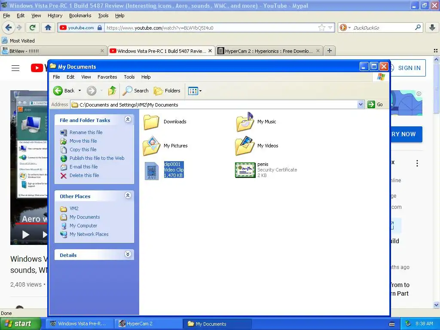This screenshot has width=440, height=330.
Task: Play the YouTube video
Action: coord(25,234)
